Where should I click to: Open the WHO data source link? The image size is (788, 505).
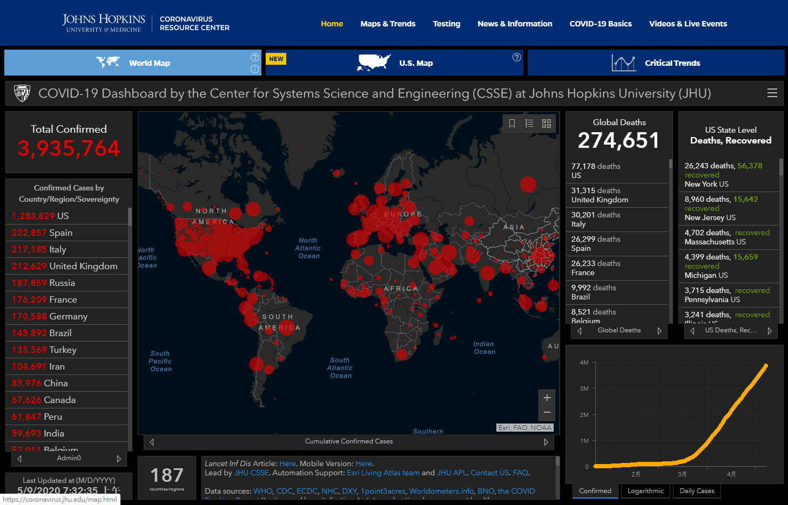pos(262,491)
